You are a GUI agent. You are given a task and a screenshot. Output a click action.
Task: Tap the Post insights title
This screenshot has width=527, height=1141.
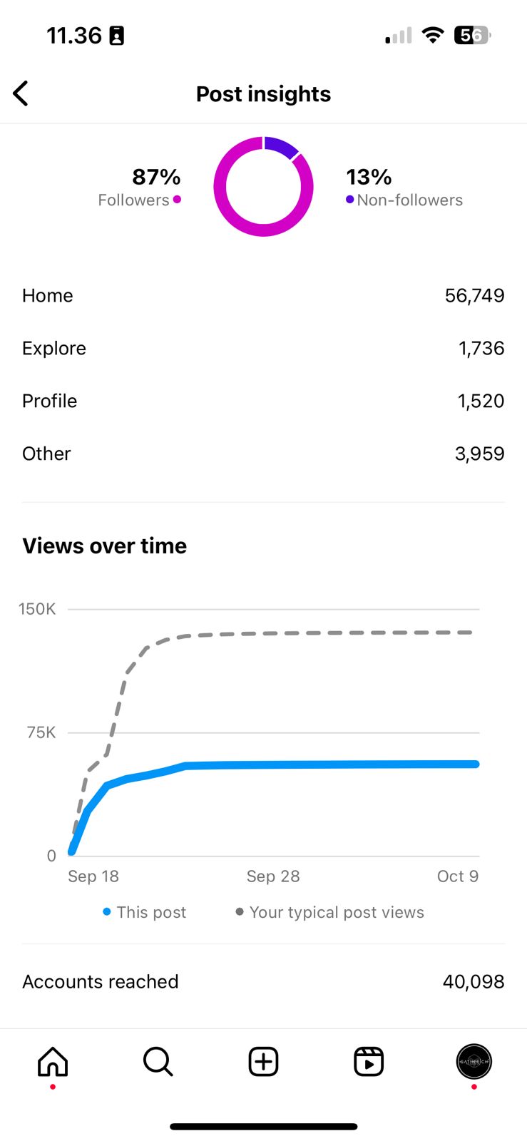[x=263, y=94]
